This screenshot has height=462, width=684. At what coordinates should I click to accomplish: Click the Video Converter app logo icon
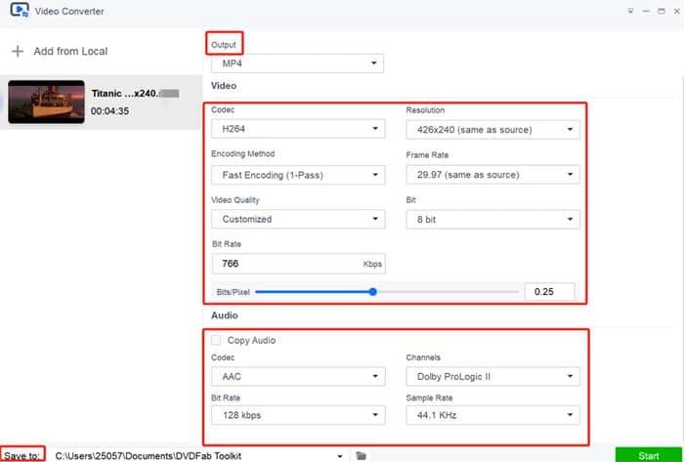pos(18,11)
